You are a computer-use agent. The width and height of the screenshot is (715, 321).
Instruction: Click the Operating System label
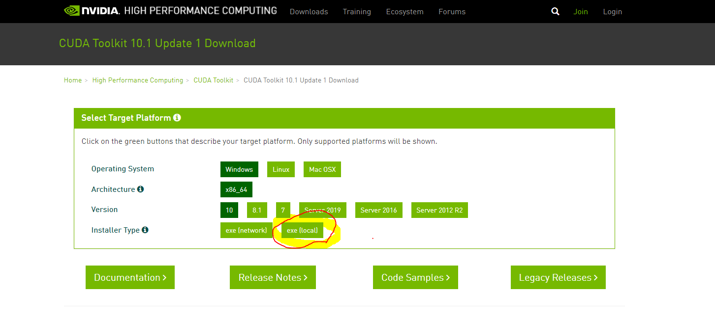coord(123,169)
